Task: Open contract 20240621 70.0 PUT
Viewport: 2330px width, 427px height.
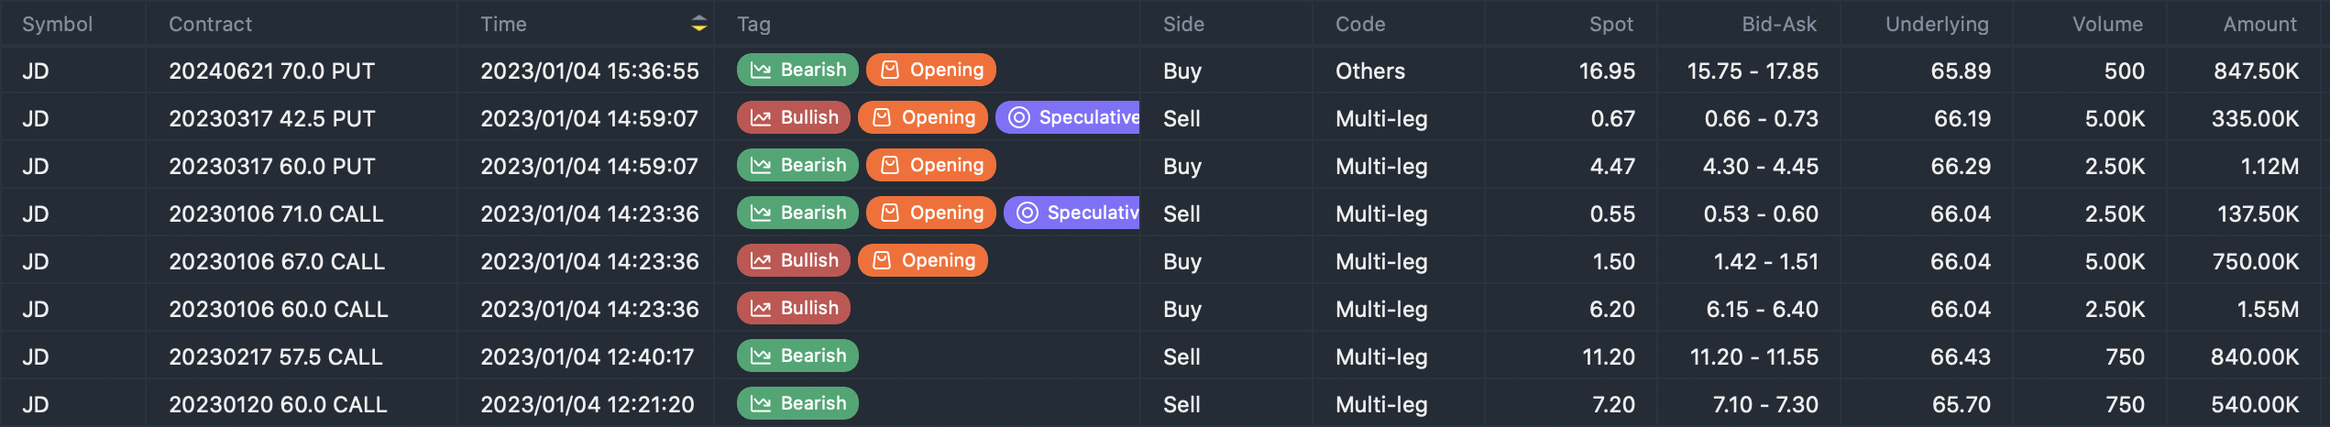Action: (272, 71)
